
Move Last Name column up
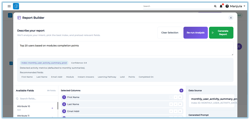[171, 104]
